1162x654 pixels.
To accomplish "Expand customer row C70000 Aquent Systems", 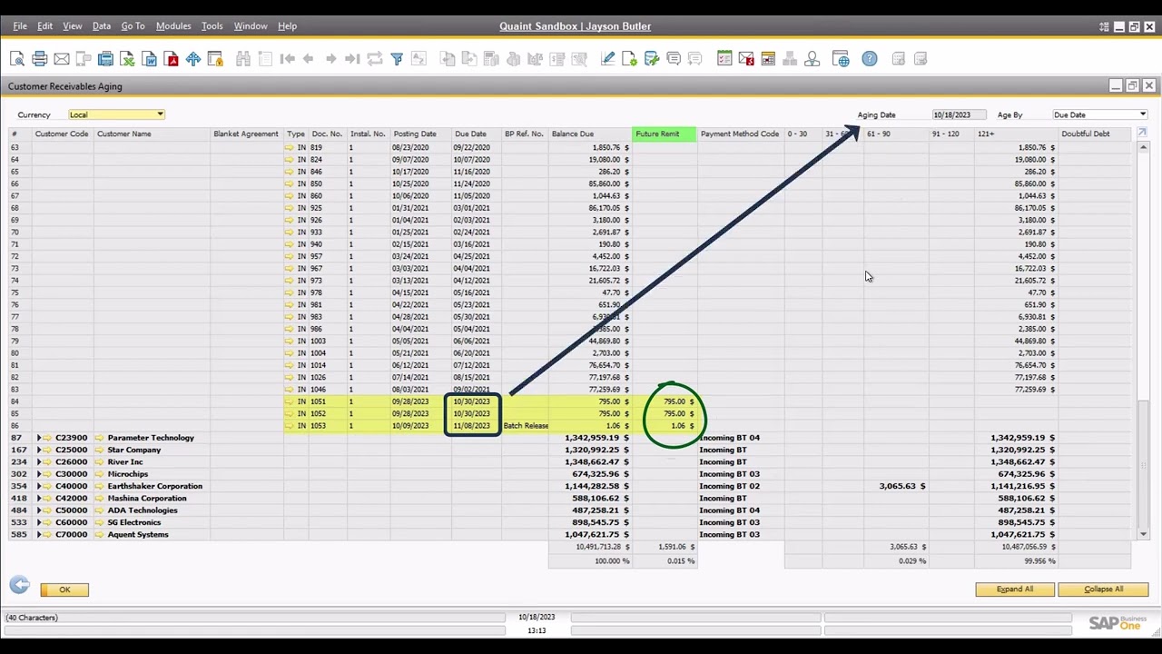I will click(x=39, y=534).
